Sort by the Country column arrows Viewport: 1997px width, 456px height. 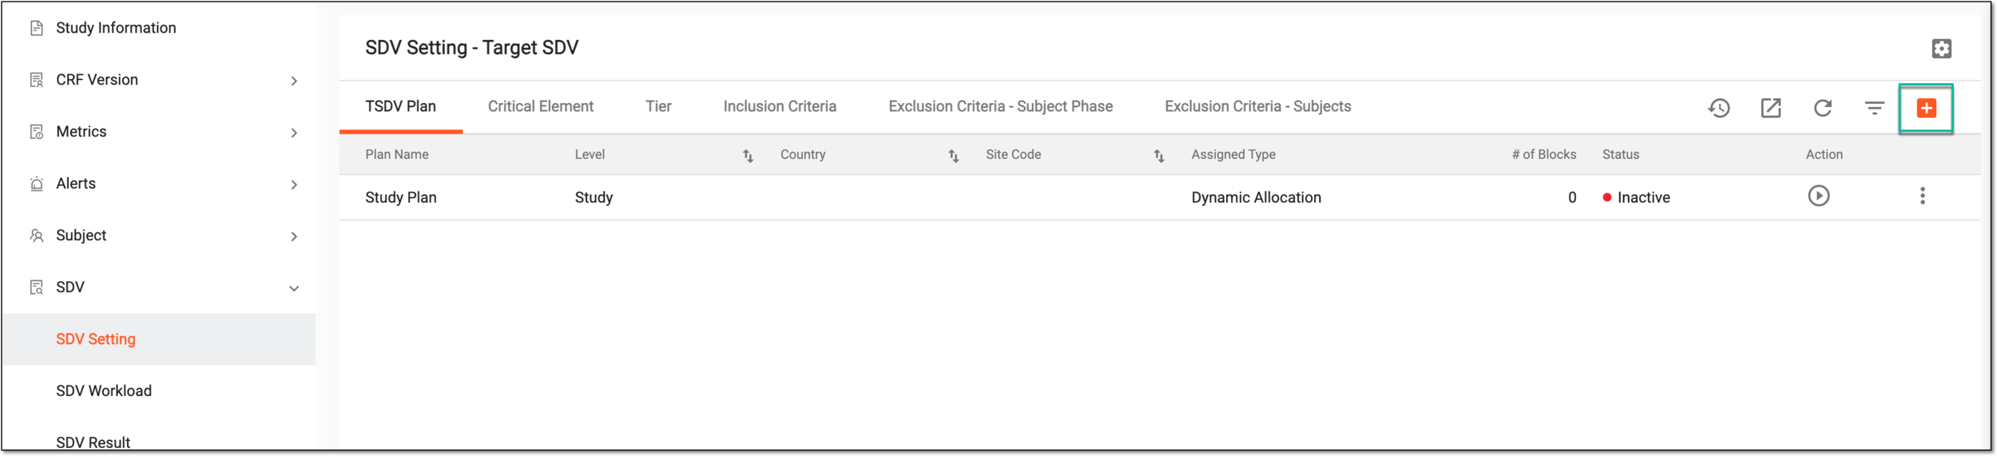click(x=953, y=156)
